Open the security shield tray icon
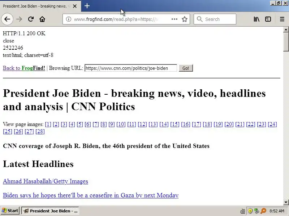Screen dimensions: 289x216 point(250,211)
